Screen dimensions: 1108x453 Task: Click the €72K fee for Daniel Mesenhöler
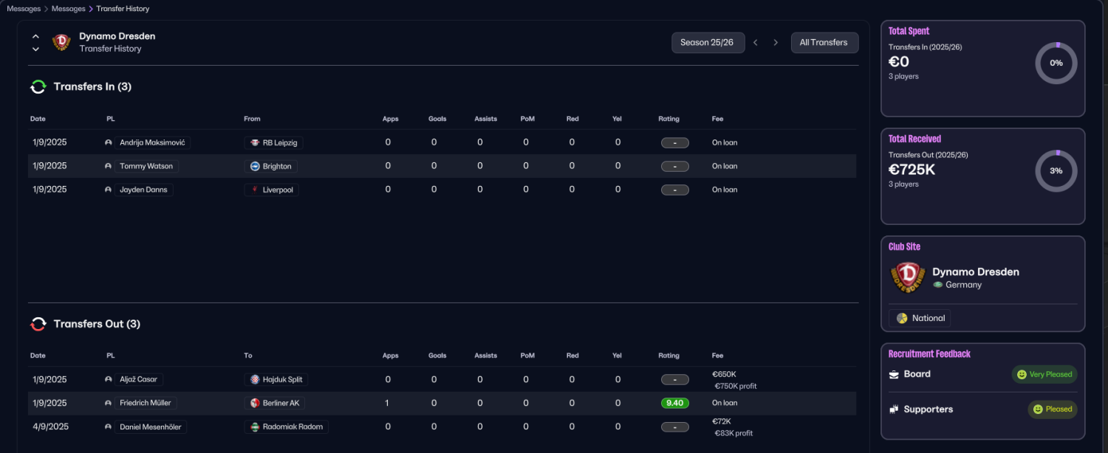(720, 421)
